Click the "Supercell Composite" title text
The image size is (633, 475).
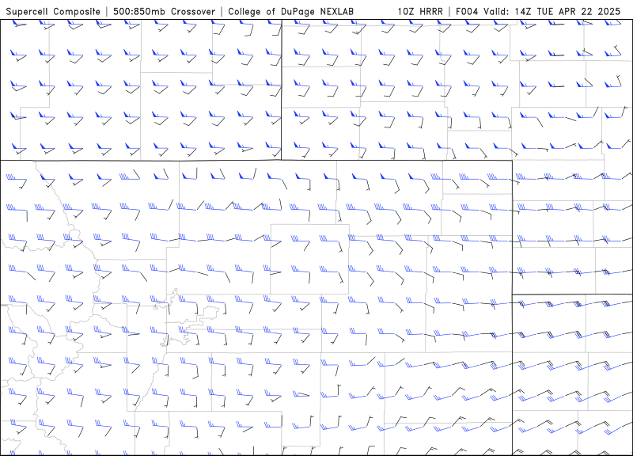(x=53, y=12)
